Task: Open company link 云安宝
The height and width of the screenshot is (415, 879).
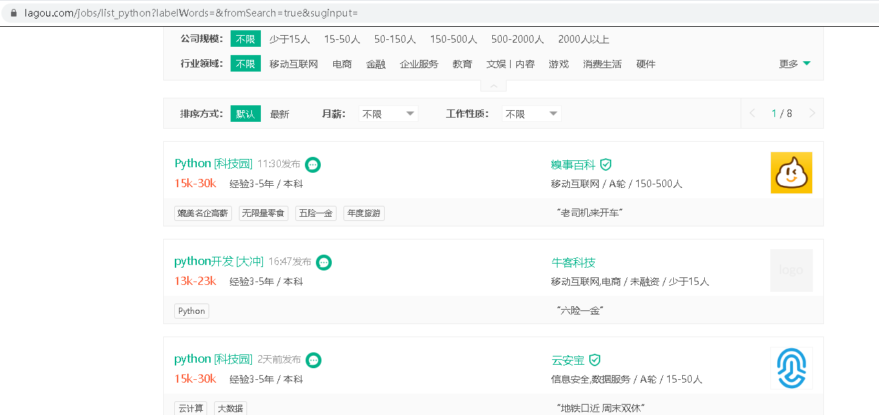Action: pos(567,360)
